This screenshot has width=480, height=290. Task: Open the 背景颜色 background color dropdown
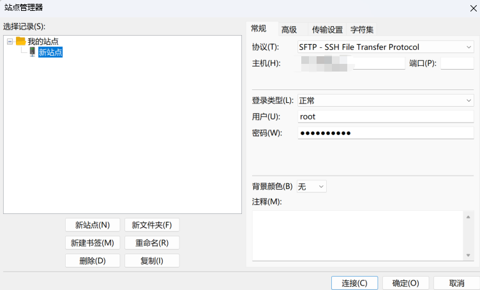[x=312, y=187]
